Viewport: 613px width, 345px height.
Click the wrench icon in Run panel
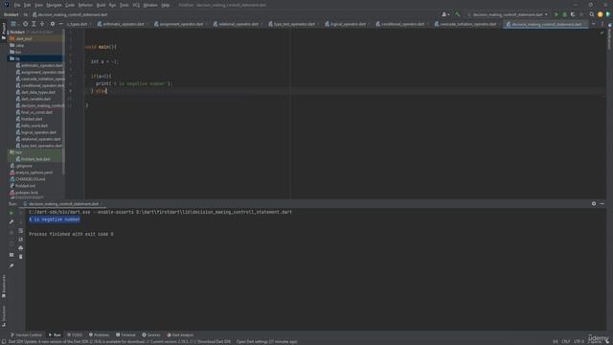click(11, 221)
